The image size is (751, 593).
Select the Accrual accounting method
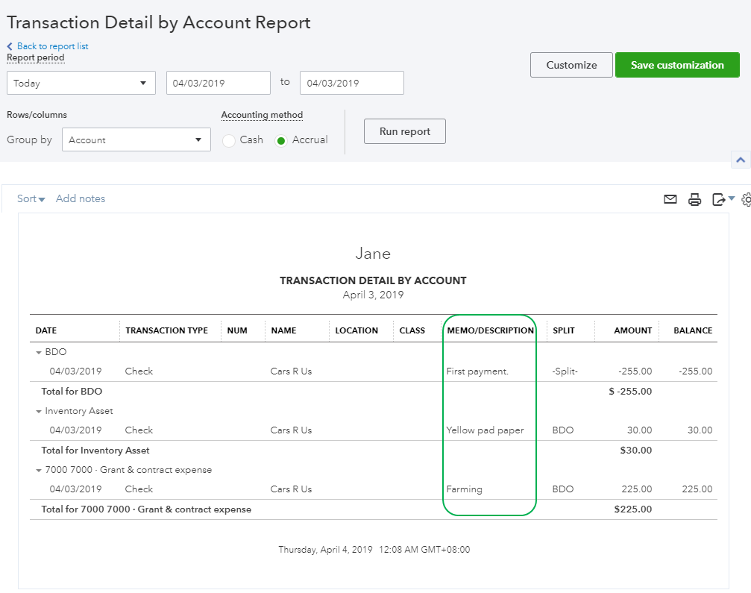(281, 140)
